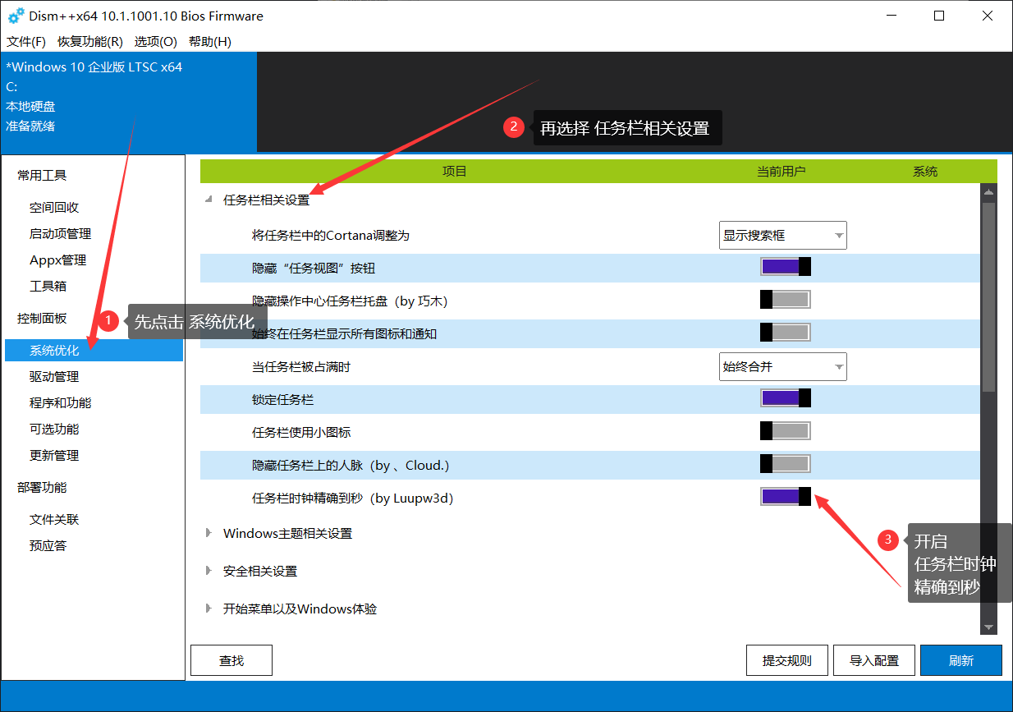Expand the 安全相关设置 section
1013x712 pixels.
209,571
